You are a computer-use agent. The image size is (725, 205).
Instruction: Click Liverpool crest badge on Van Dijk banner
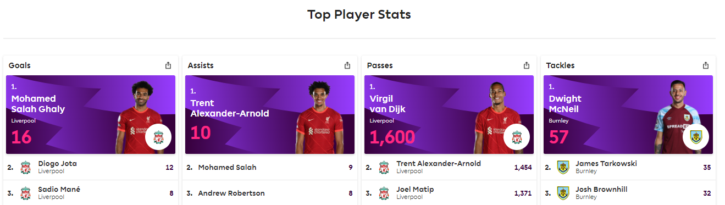[x=517, y=138]
